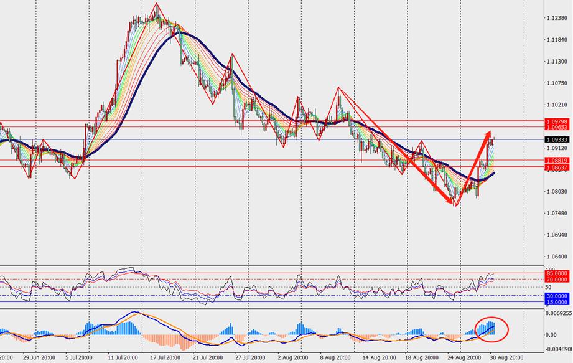Viewport: 573px width, 363px height.
Task: Click the 1.06400 price axis value
Action: pyautogui.click(x=557, y=257)
